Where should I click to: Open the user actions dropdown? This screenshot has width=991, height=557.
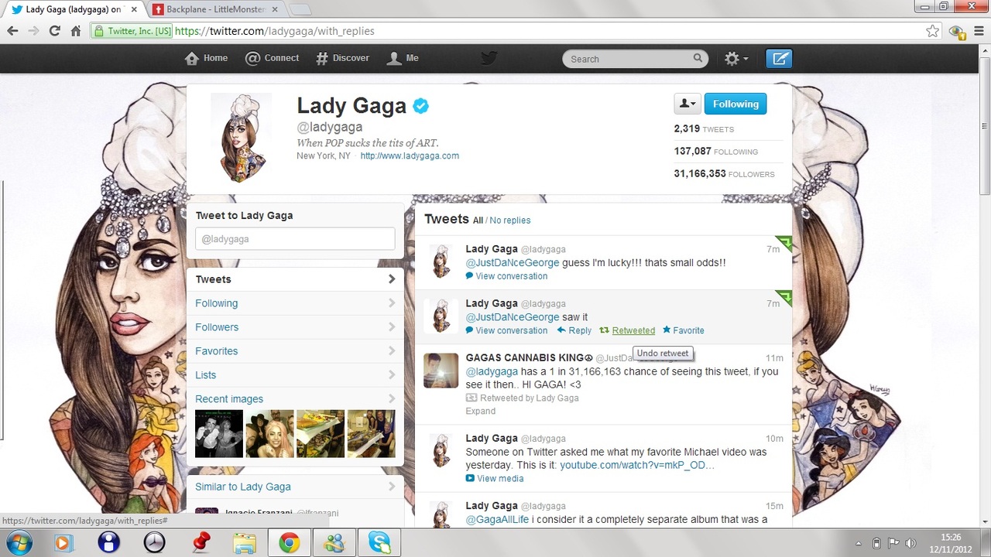(687, 104)
